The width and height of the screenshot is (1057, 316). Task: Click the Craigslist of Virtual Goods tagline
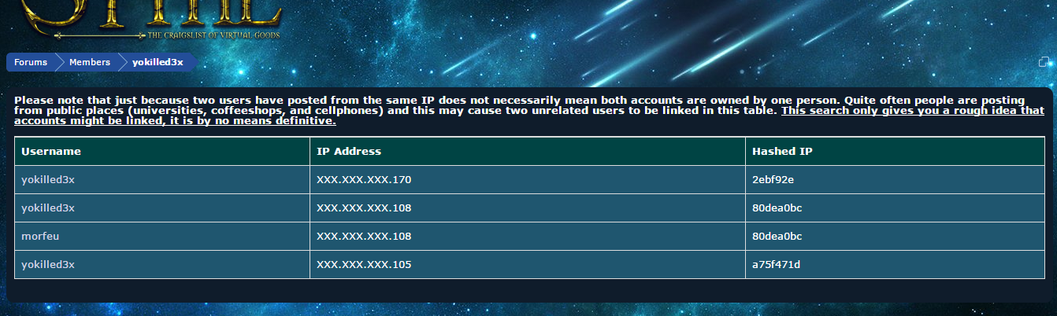[213, 35]
